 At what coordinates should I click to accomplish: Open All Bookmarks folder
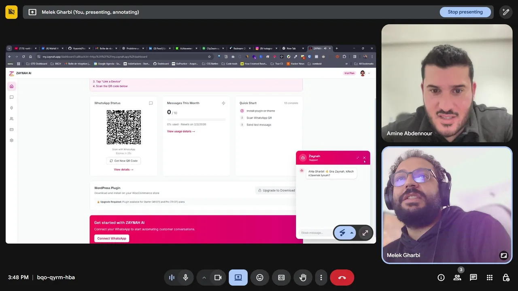(364, 63)
